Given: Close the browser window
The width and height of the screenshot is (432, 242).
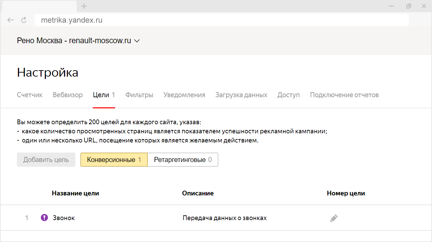Looking at the screenshot, I should (424, 6).
